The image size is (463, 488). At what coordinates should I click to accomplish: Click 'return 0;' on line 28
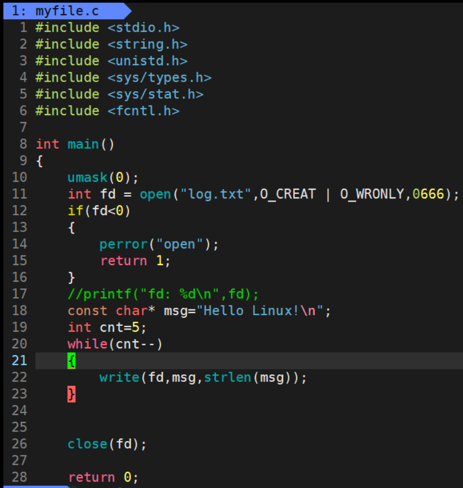click(103, 477)
